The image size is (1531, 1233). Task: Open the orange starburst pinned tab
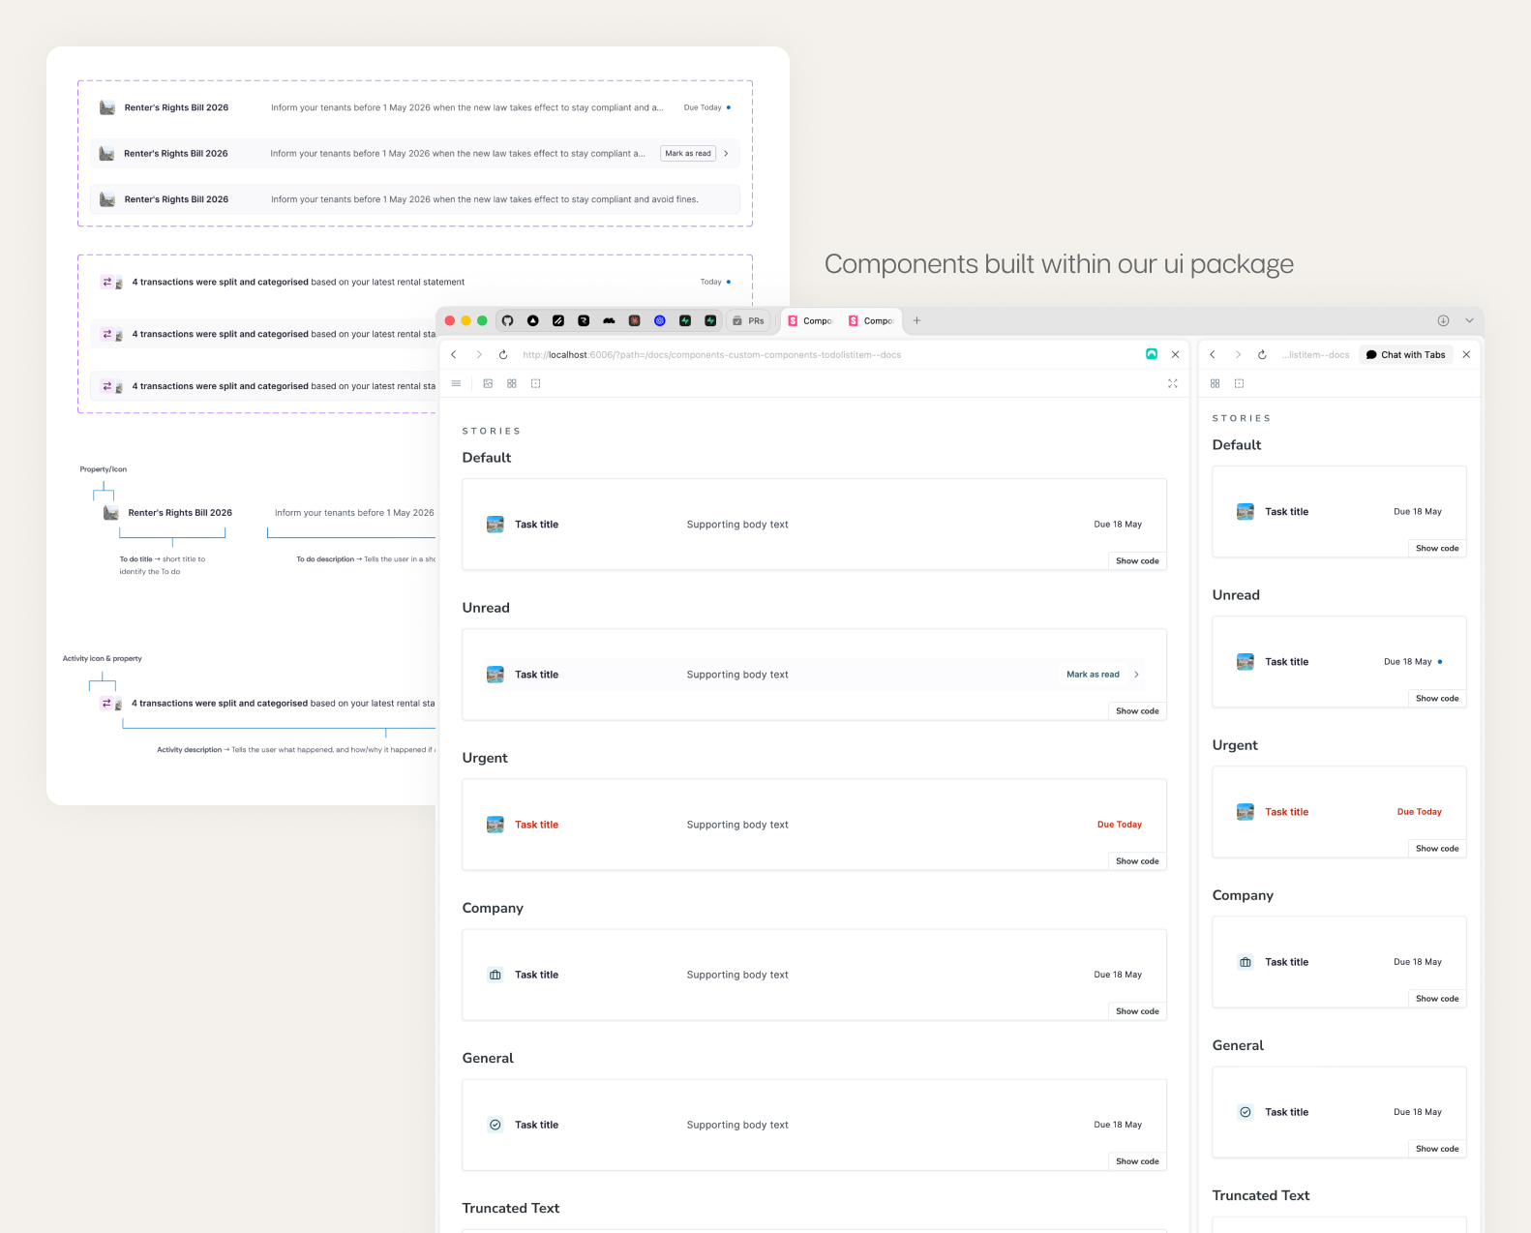coord(635,320)
